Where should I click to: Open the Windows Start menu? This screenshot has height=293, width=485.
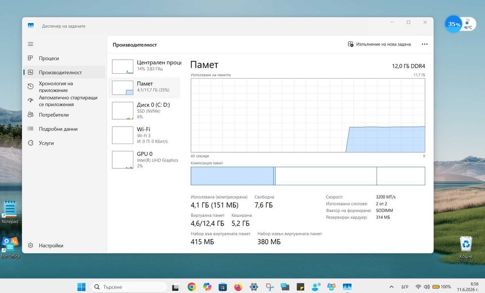click(81, 287)
